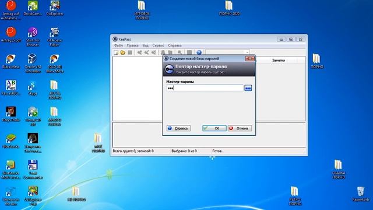Screen dimensions: 373x210
Task: Toggle the password visibility dots button
Action: coord(248,88)
